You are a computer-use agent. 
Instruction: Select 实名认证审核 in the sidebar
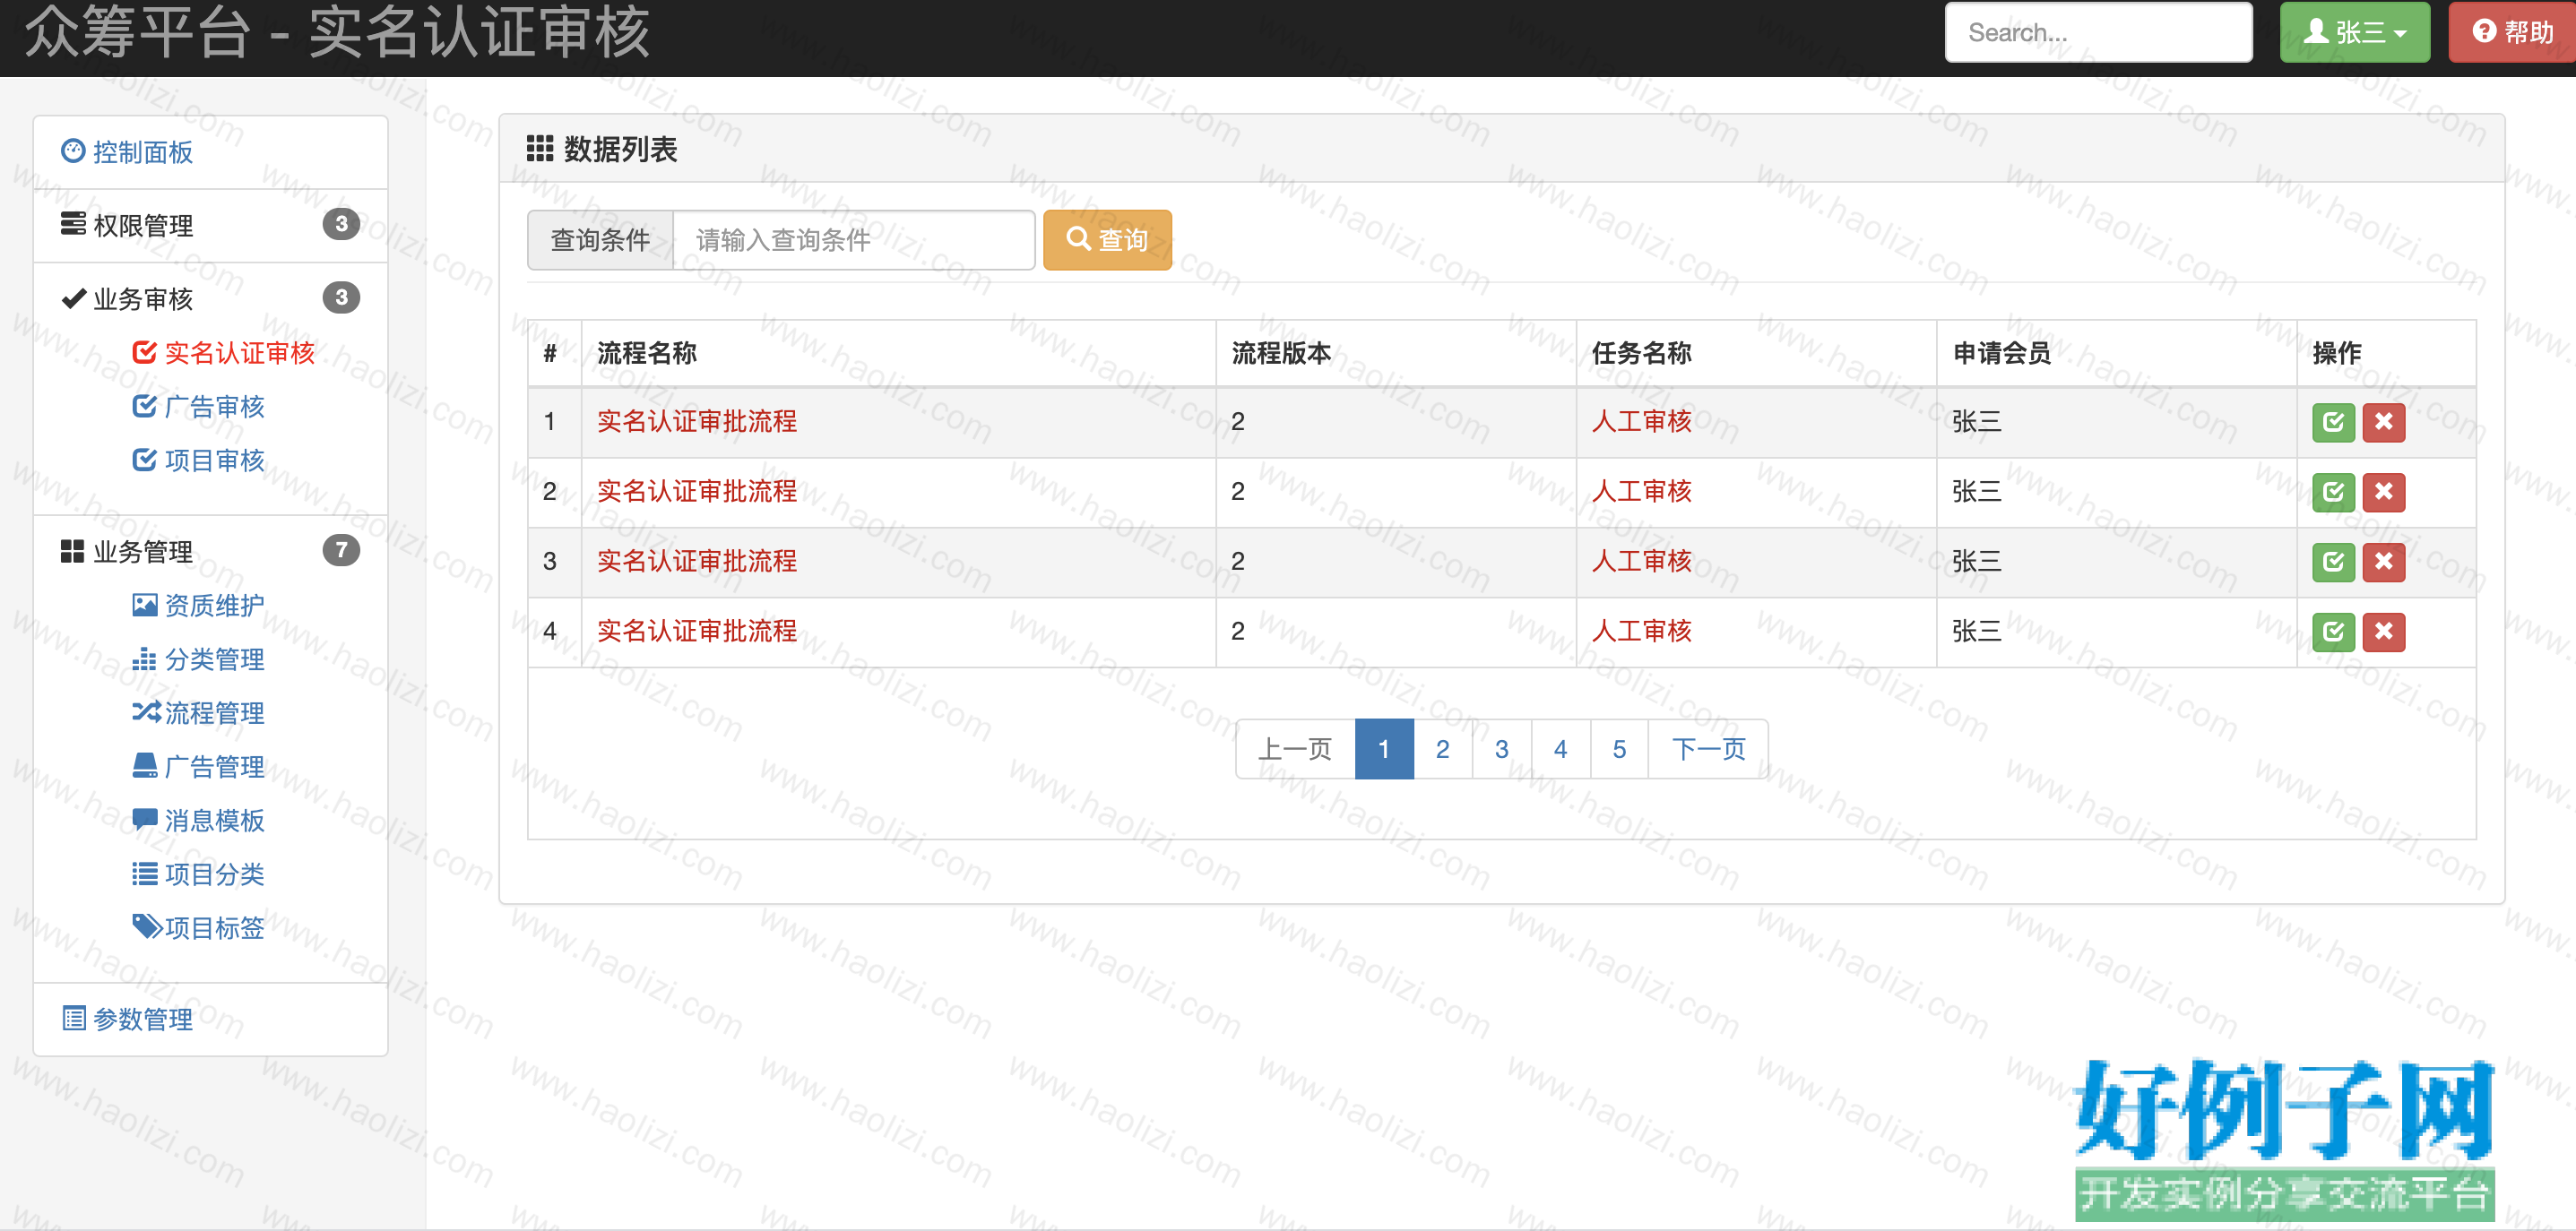[224, 353]
